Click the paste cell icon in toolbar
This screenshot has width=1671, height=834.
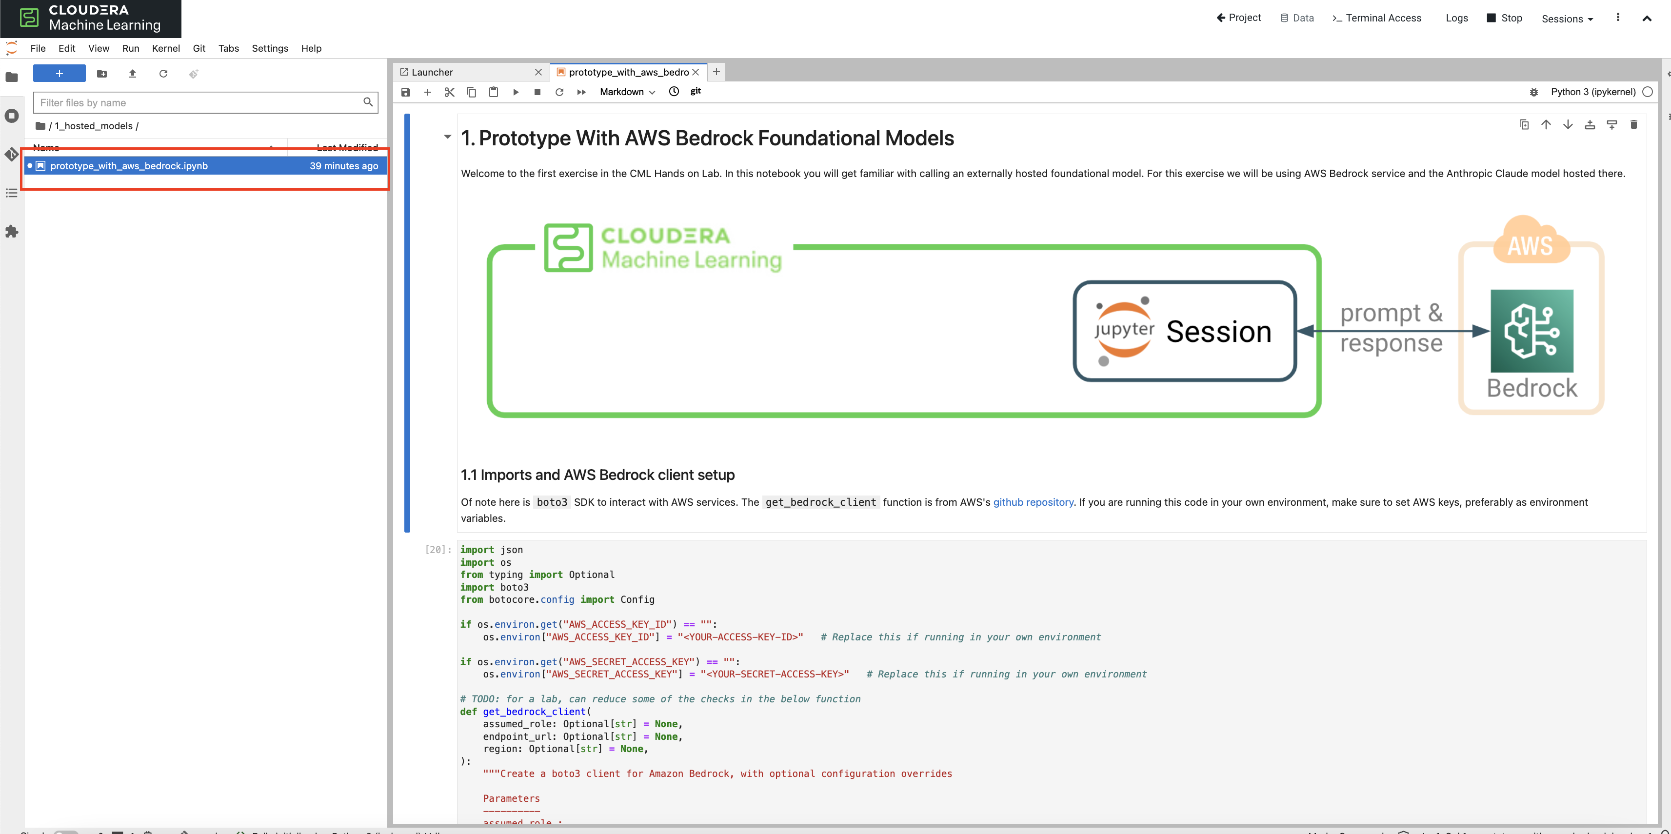click(495, 92)
